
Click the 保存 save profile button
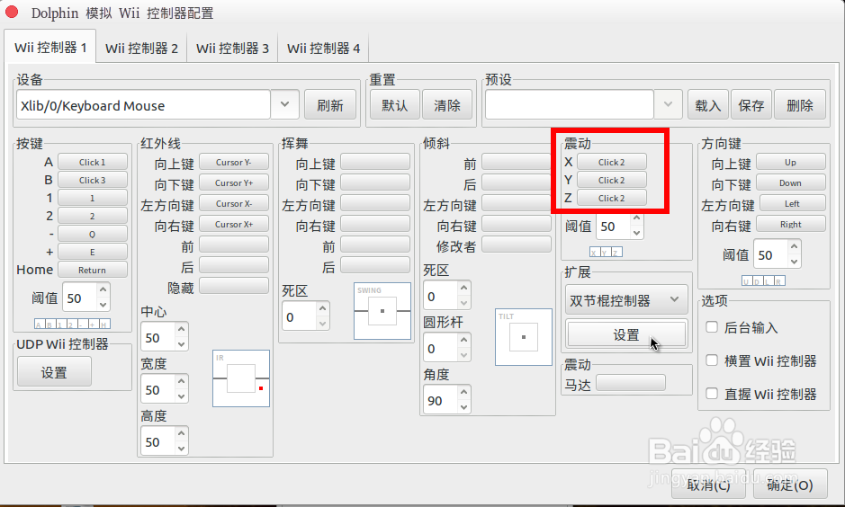point(751,105)
